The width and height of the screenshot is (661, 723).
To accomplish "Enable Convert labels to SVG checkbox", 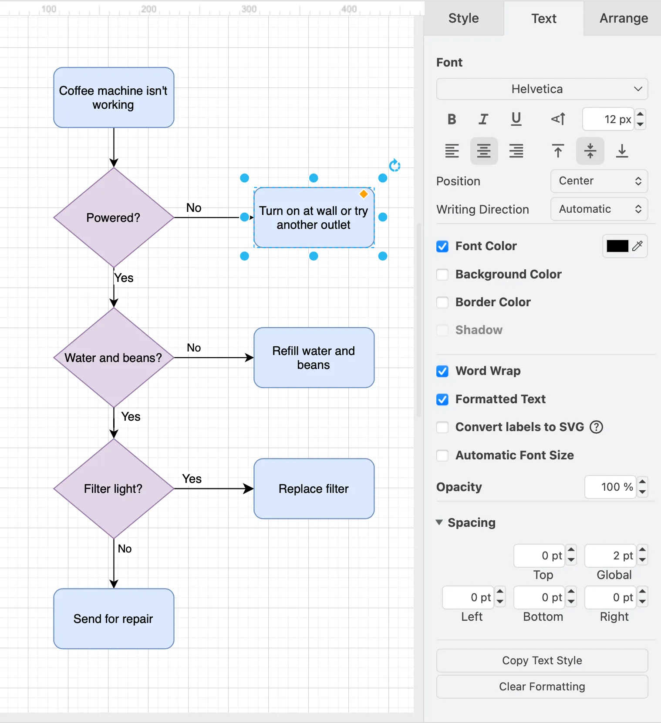I will click(x=442, y=427).
